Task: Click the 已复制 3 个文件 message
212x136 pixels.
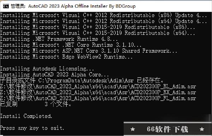Action: coord(36,104)
